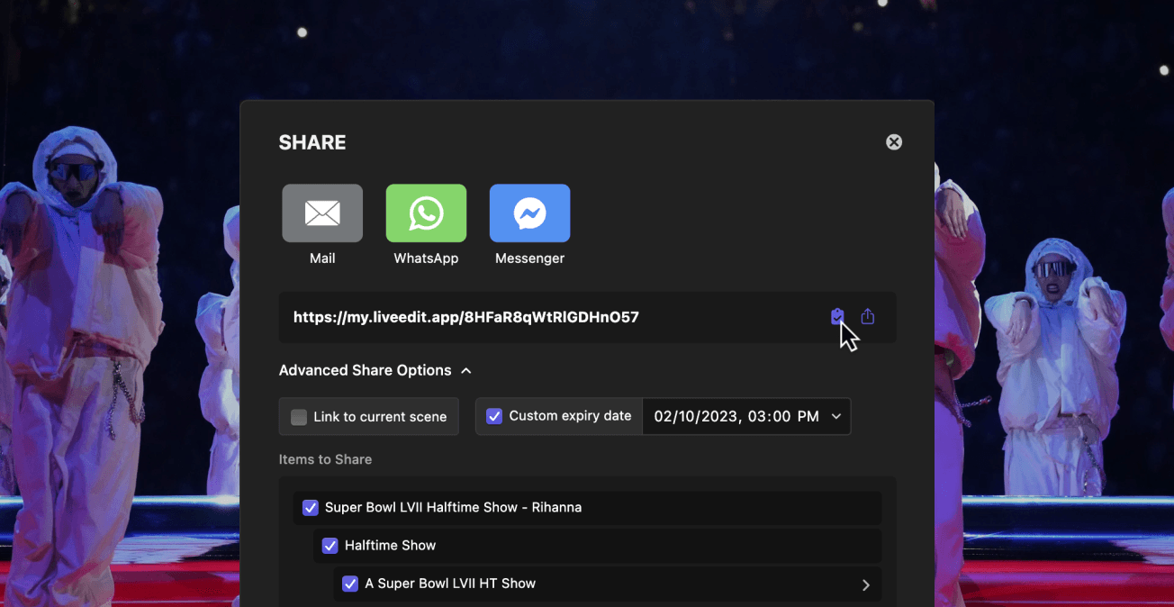The image size is (1174, 607).
Task: Uncheck the Halftime Show checkbox
Action: tap(330, 545)
